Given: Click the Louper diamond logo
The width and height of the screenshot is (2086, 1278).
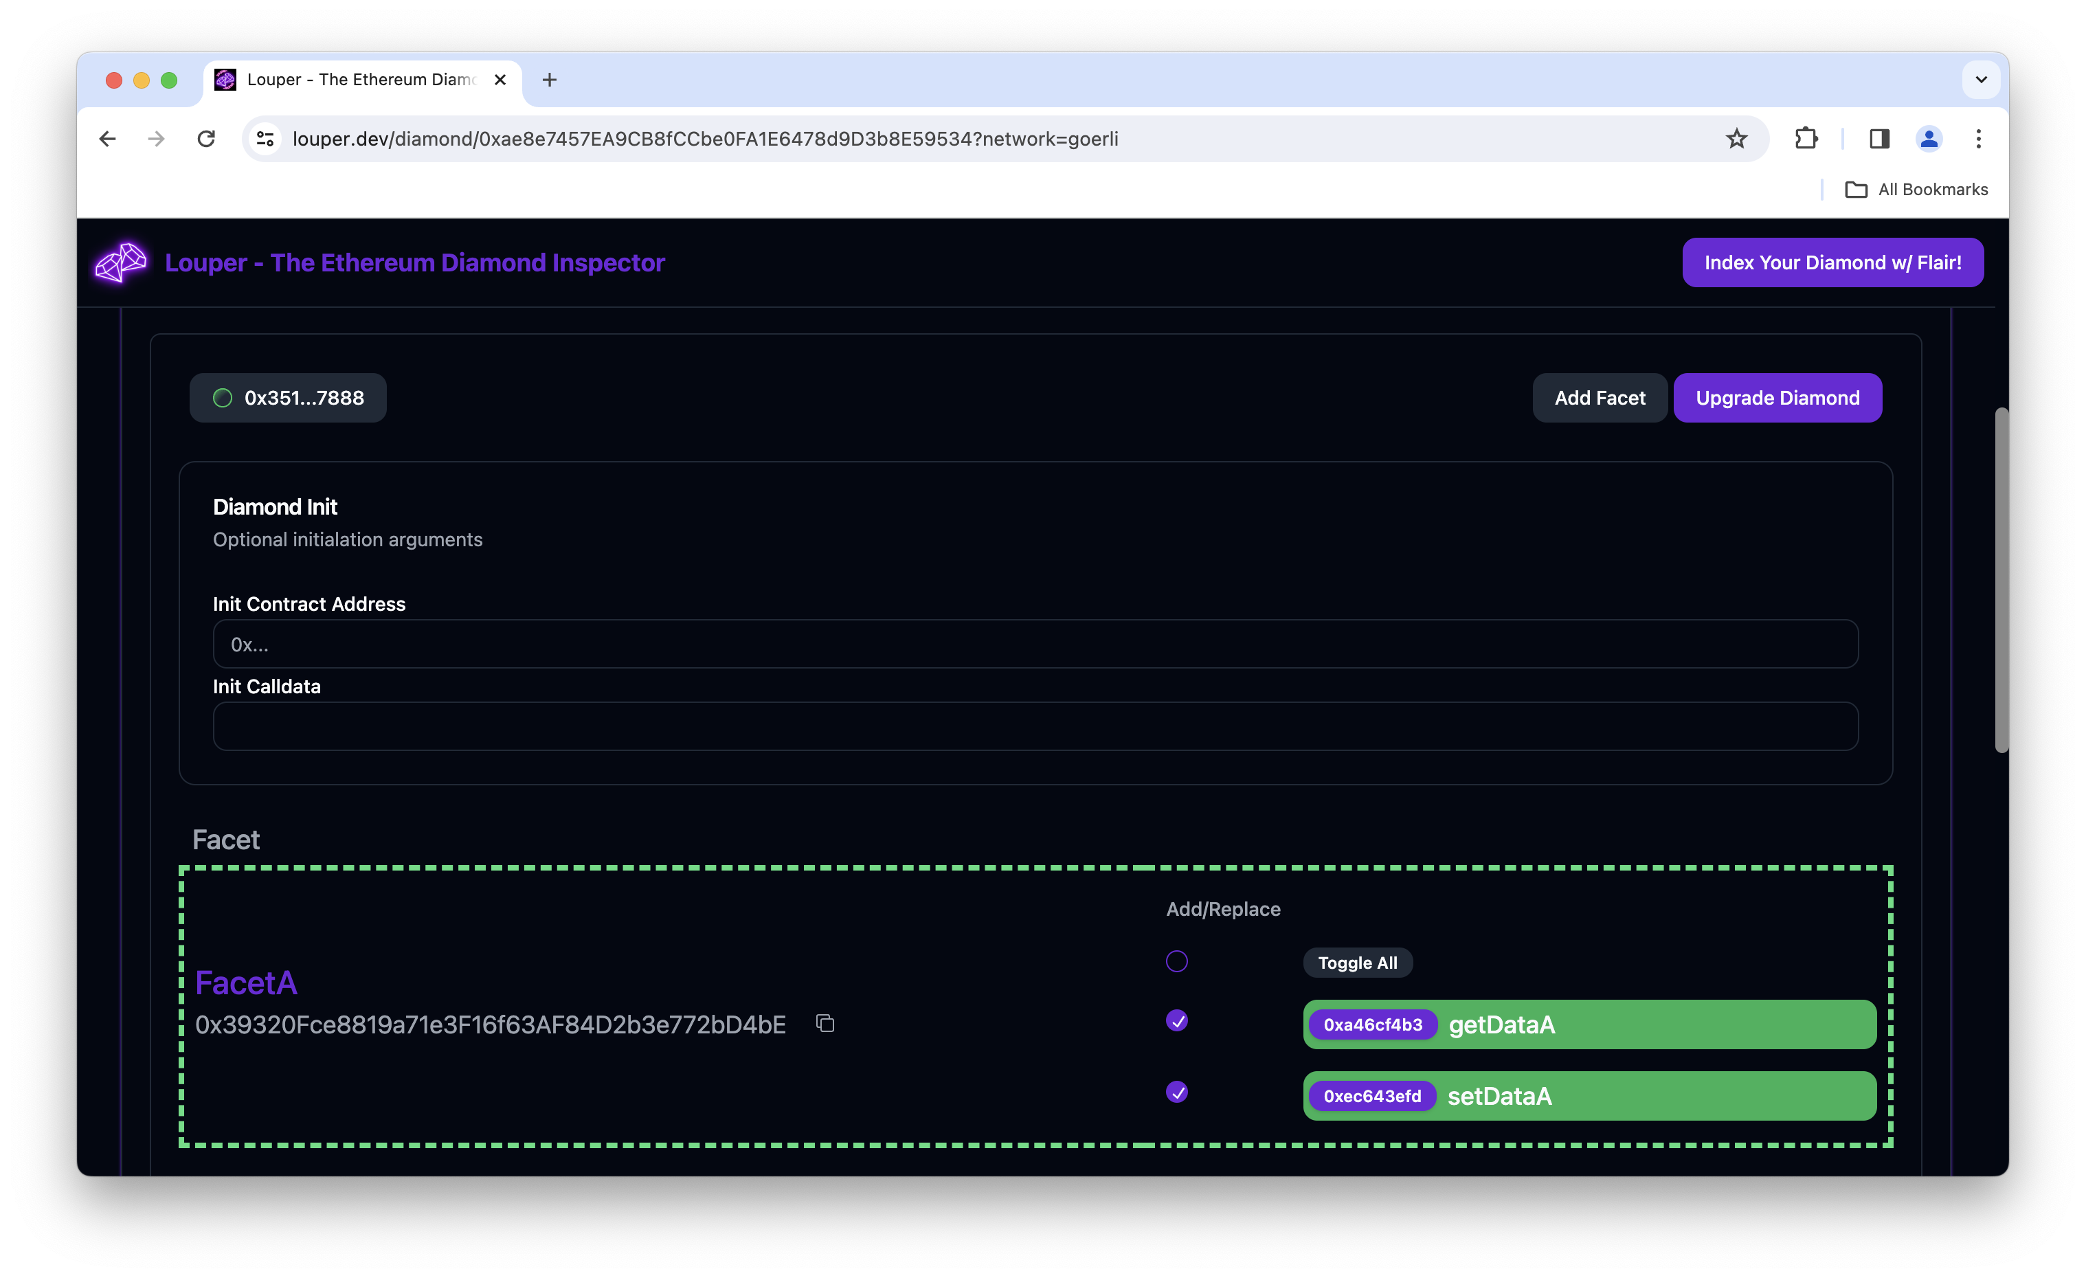Looking at the screenshot, I should 120,262.
